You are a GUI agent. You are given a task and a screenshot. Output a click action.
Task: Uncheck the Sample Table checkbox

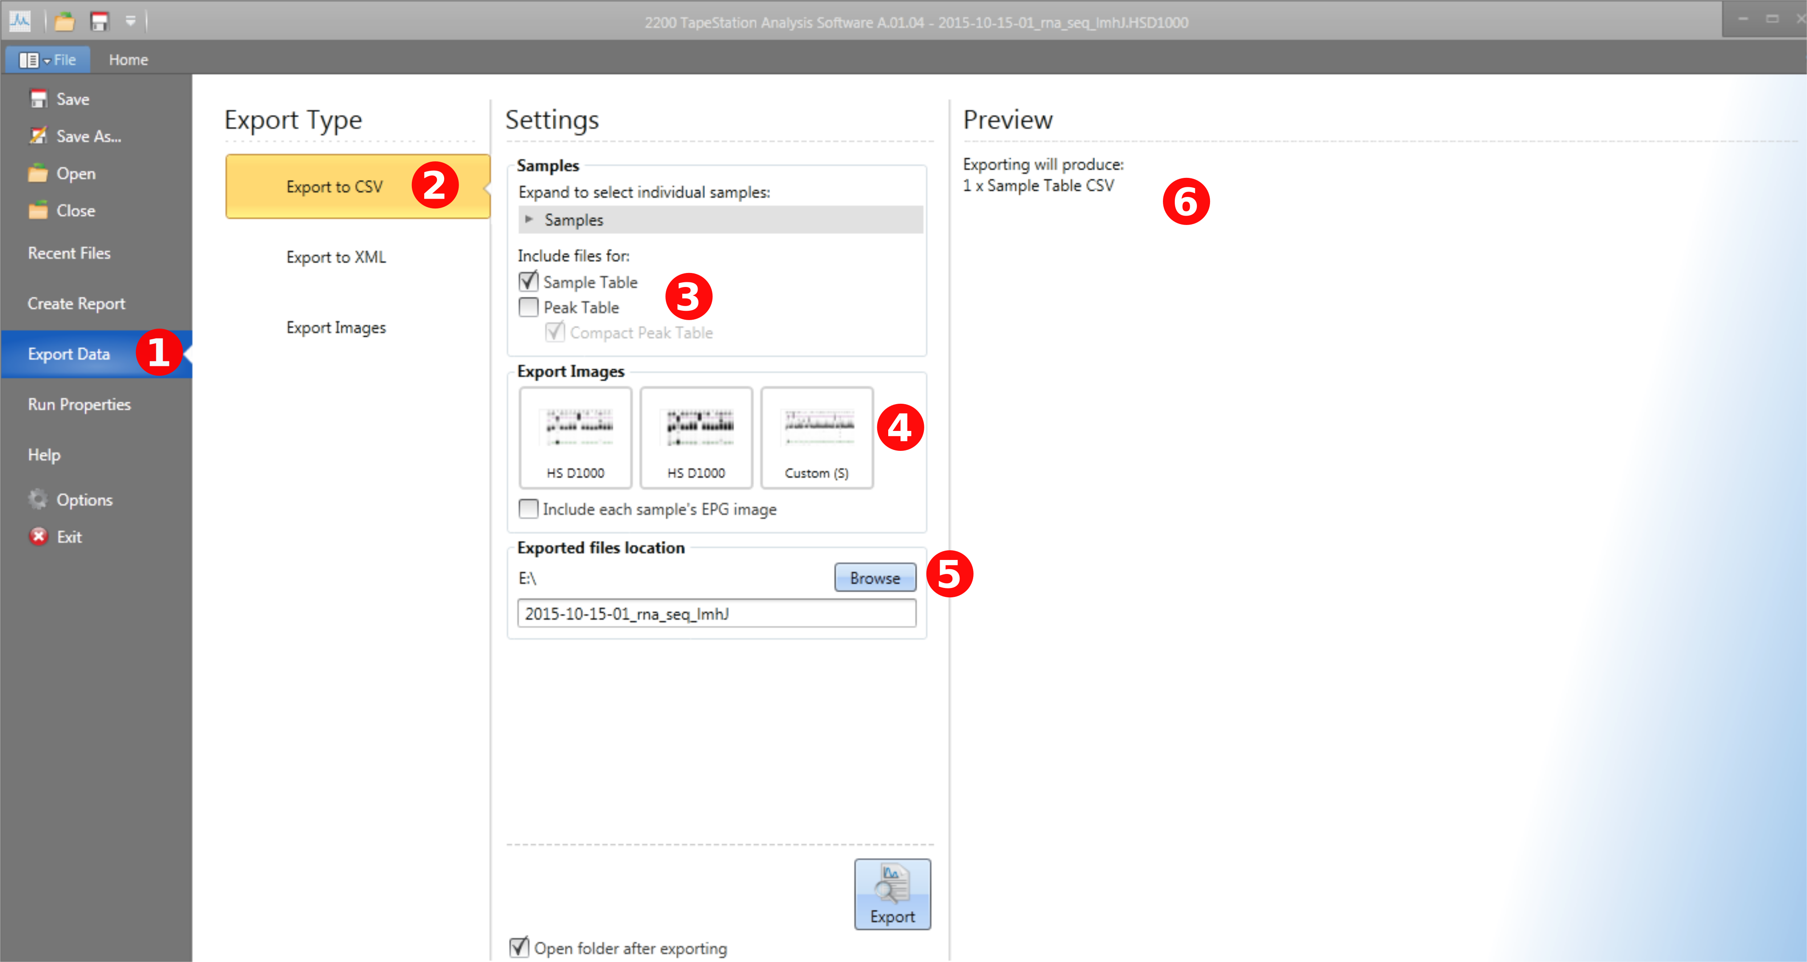point(528,282)
